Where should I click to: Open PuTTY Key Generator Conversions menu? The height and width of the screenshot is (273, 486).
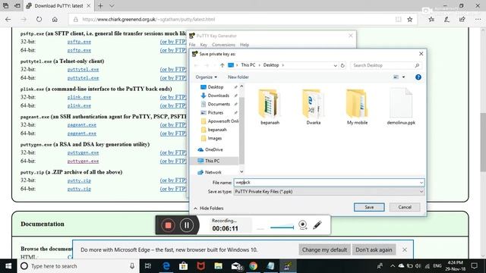[223, 45]
